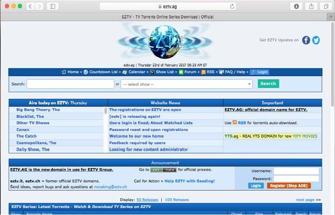Go back to previous page
The width and height of the screenshot is (335, 215).
(x=30, y=6)
